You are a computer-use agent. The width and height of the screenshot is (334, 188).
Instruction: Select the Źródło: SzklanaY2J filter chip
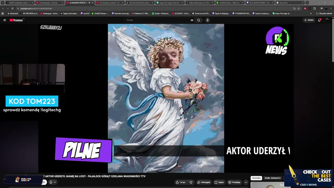click(x=273, y=178)
